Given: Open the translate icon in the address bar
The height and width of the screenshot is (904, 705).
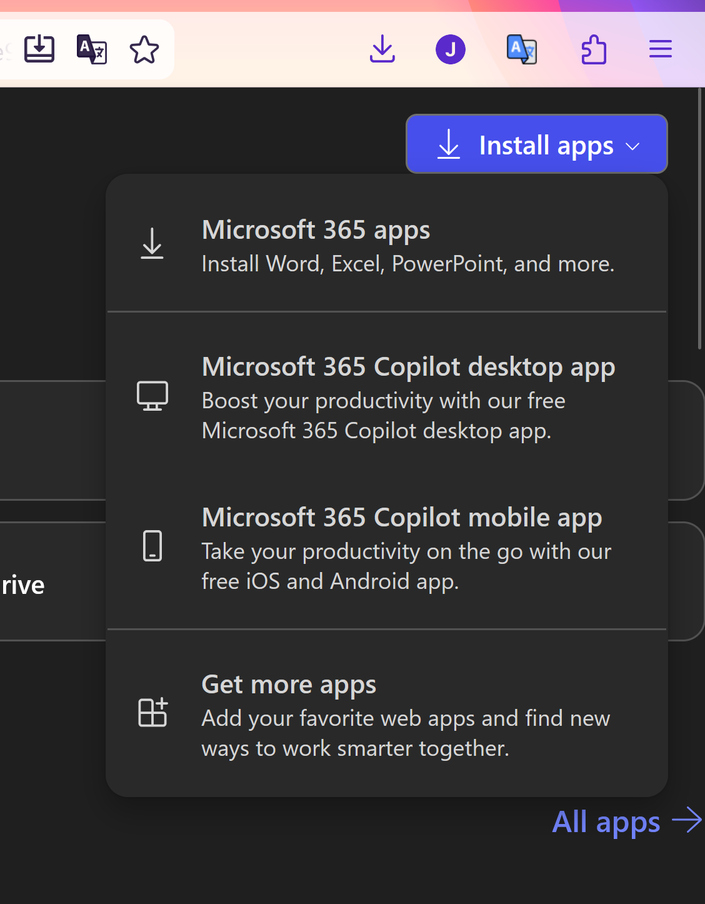Looking at the screenshot, I should click(x=91, y=49).
